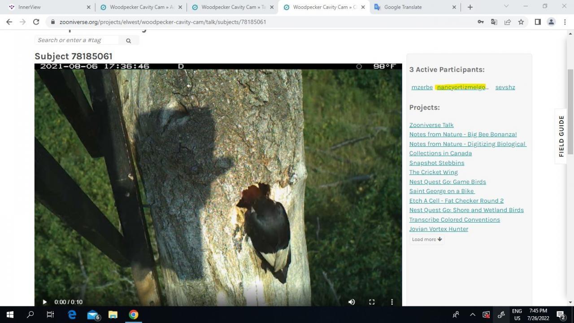
Task: Open the saved passwords key icon
Action: [x=480, y=22]
